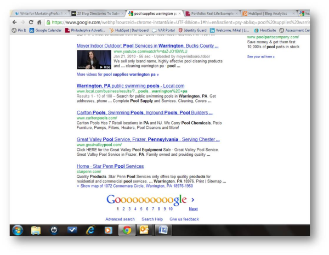The image size is (329, 255).
Task: Open the Windows Start button
Action: pyautogui.click(x=18, y=230)
